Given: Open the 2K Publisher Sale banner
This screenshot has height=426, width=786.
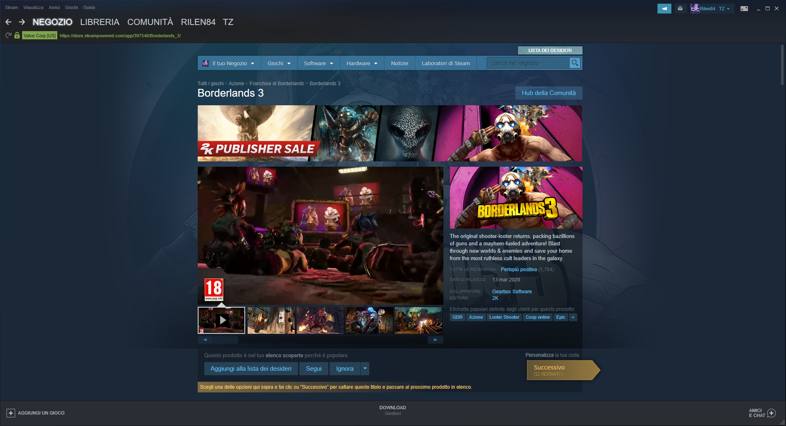Looking at the screenshot, I should tap(390, 133).
